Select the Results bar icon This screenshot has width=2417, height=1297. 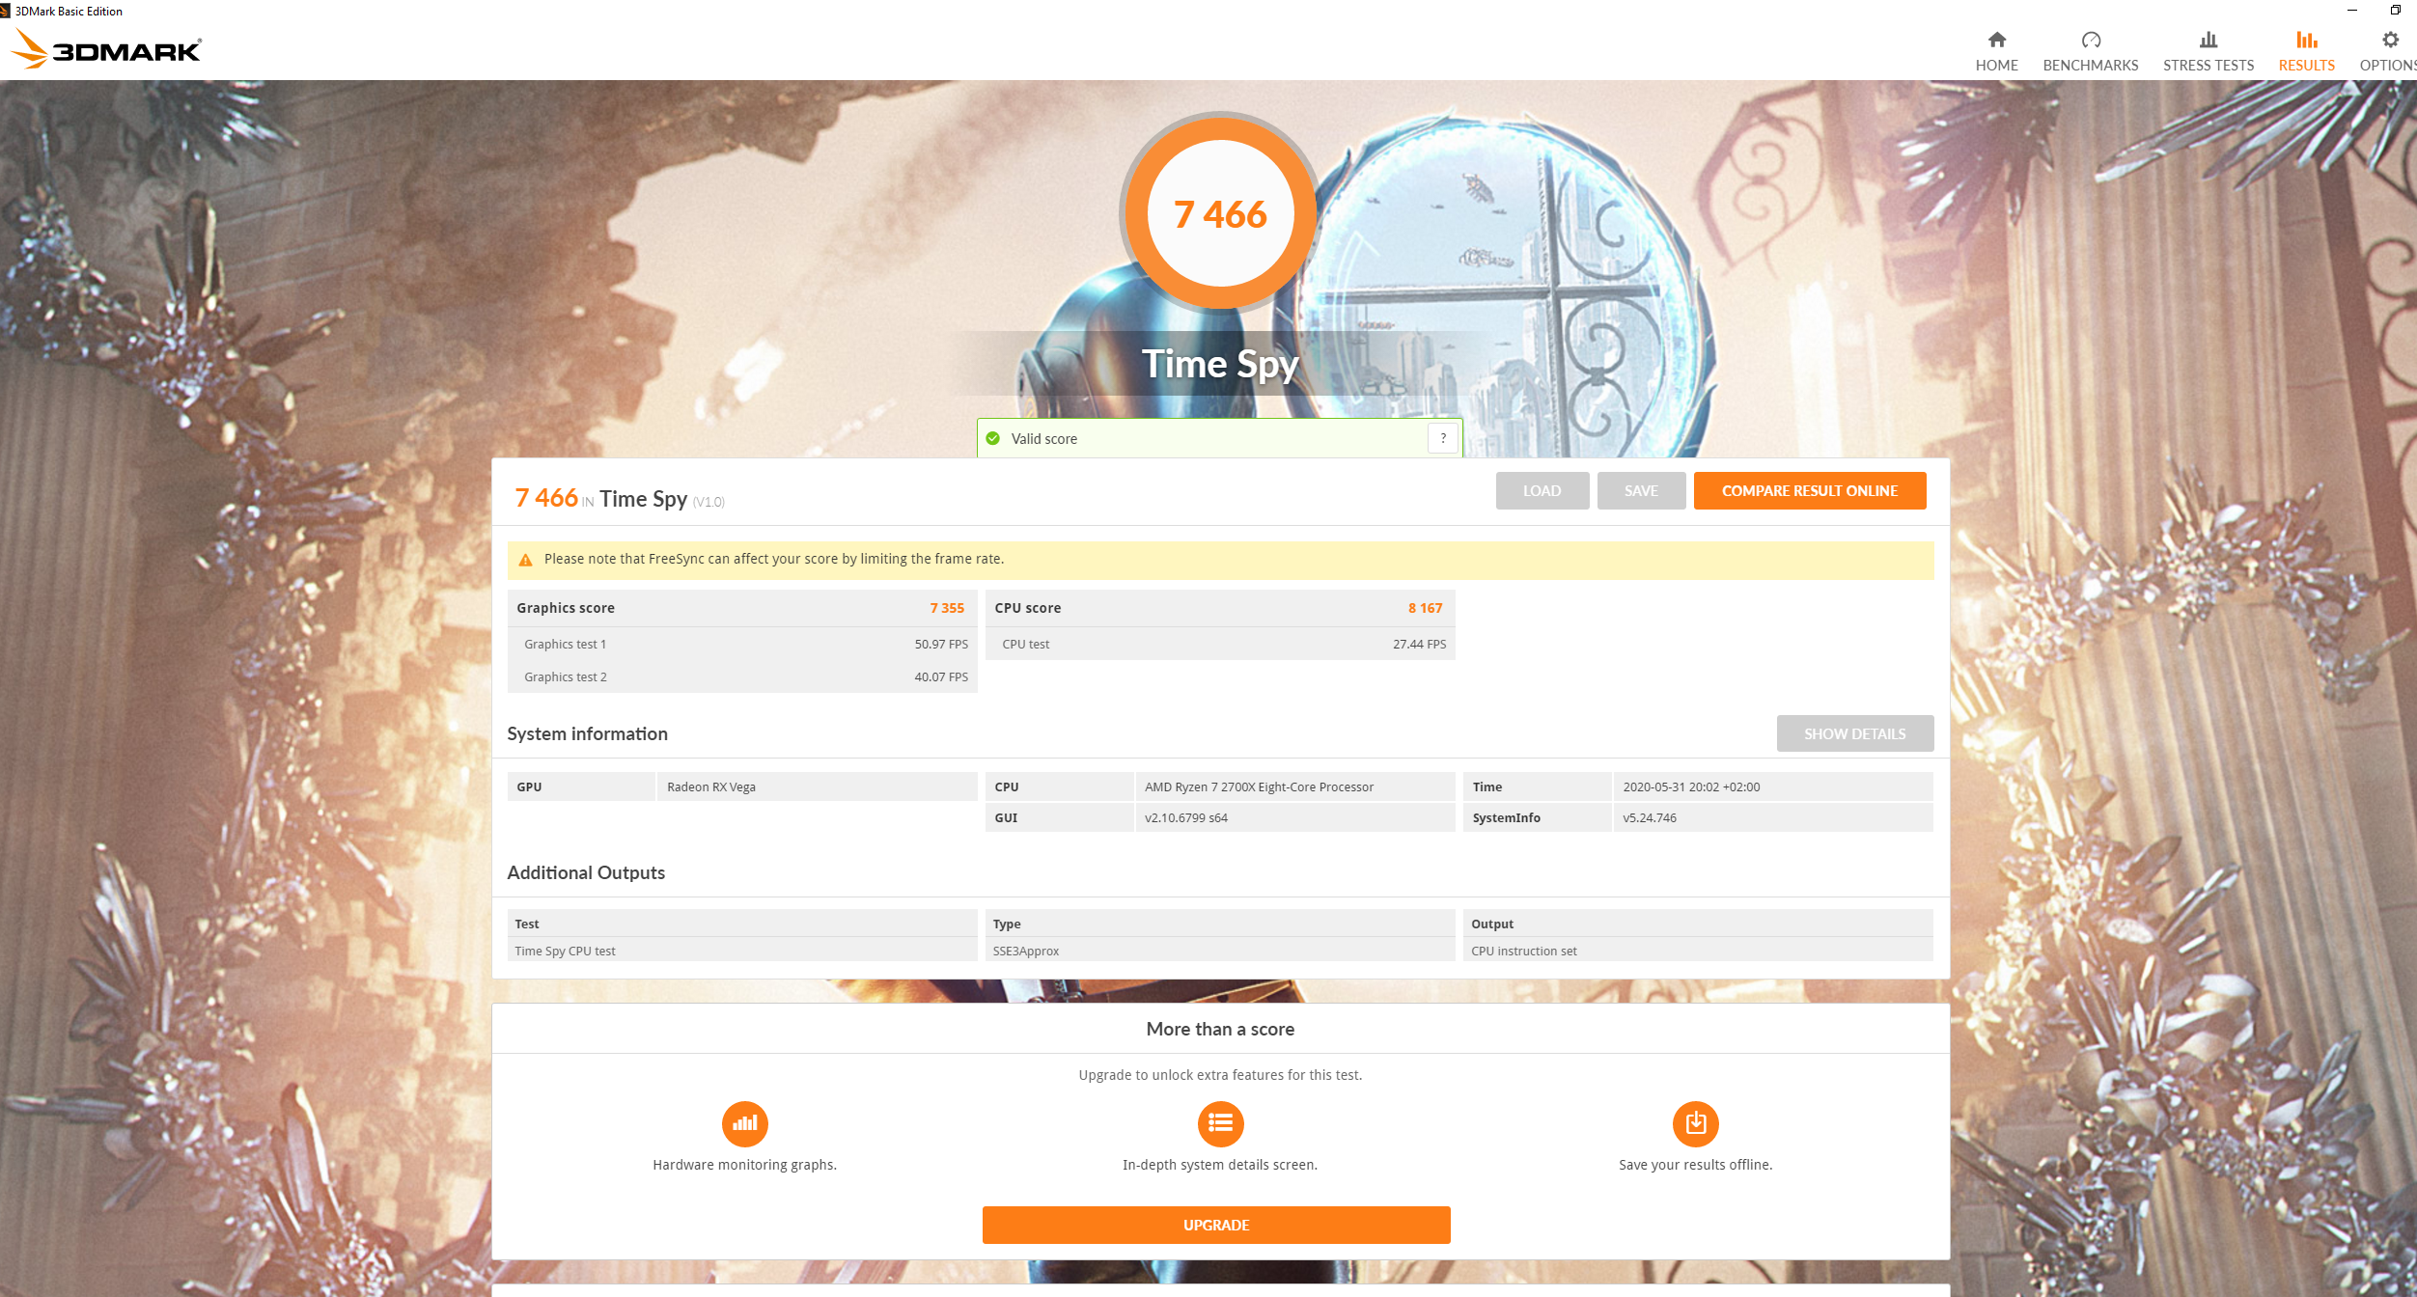click(x=2306, y=40)
